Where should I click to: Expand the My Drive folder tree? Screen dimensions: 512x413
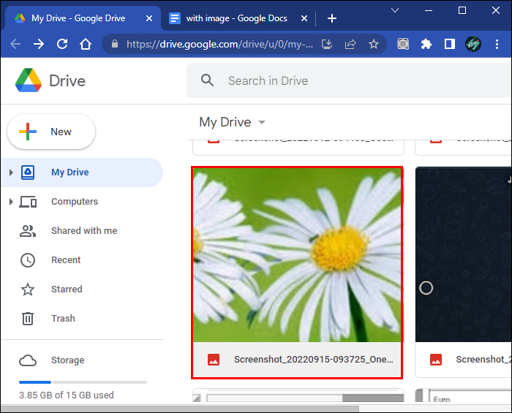click(x=11, y=173)
